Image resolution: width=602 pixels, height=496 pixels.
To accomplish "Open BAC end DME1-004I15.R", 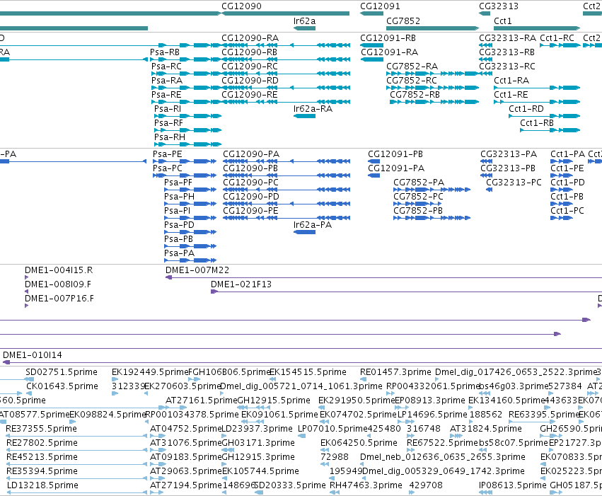I will pos(59,270).
